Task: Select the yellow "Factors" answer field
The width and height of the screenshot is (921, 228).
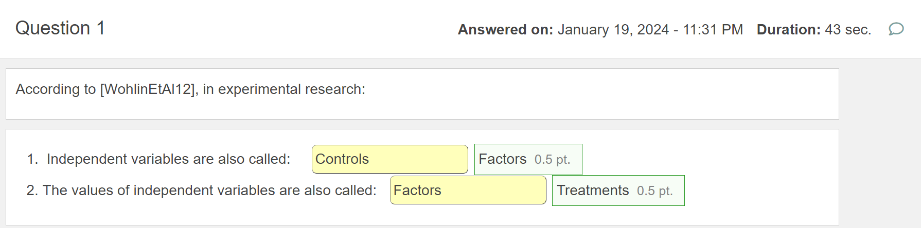Action: point(468,191)
